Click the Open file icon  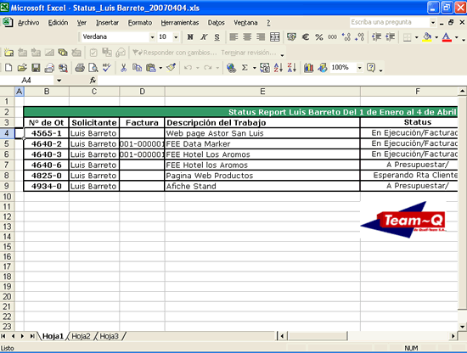click(x=22, y=68)
